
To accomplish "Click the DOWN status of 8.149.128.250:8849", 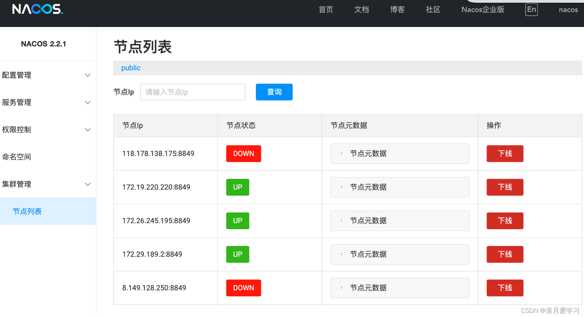I will pos(243,288).
